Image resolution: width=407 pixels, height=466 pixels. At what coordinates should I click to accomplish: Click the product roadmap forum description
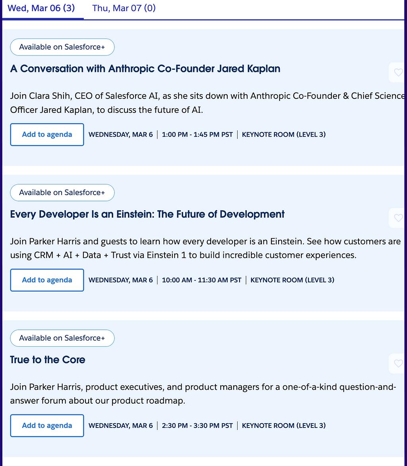pos(199,394)
